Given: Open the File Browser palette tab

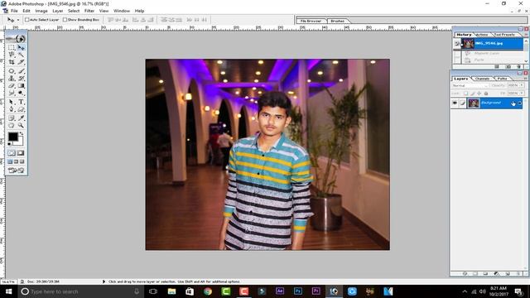Looking at the screenshot, I should coord(311,21).
